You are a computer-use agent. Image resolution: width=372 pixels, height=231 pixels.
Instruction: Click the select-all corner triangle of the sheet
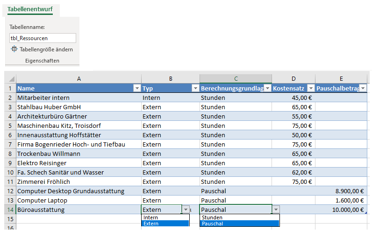pyautogui.click(x=12, y=79)
